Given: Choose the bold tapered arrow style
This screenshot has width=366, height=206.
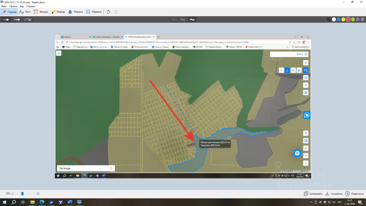Looking at the screenshot, I should tap(17, 19).
